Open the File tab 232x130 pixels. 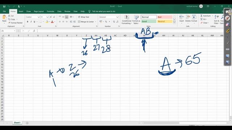[x=4, y=11]
